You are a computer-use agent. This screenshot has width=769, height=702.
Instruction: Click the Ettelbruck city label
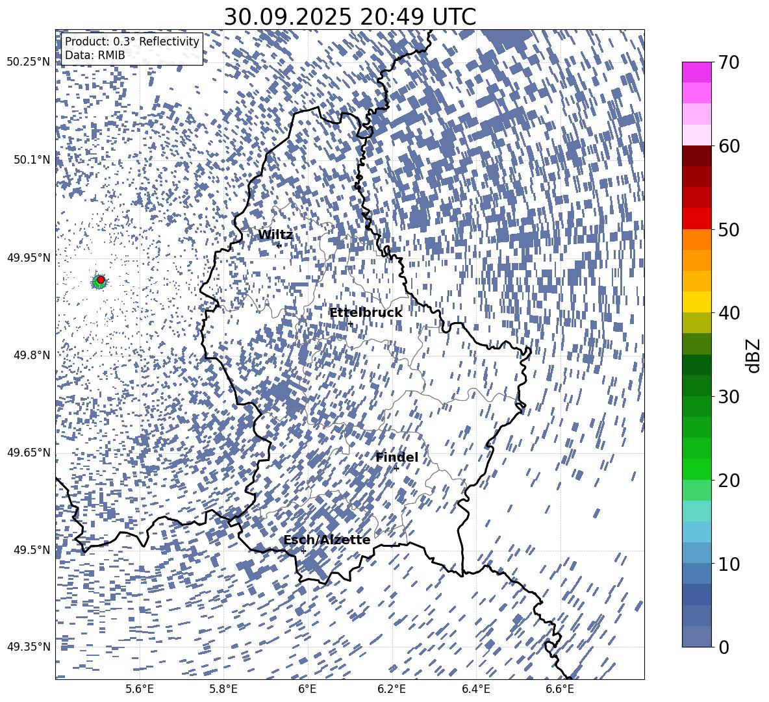pyautogui.click(x=366, y=313)
